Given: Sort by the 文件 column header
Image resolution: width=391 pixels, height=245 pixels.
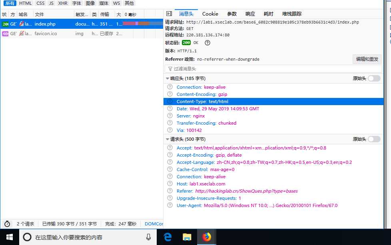Looking at the screenshot, I should (54, 14).
